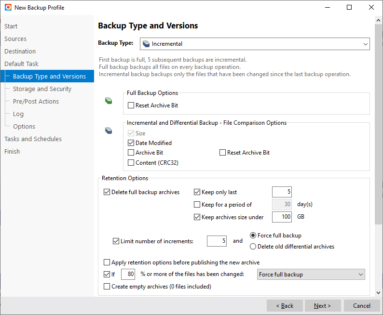Select Tasks and Schedules in sidebar

point(33,139)
